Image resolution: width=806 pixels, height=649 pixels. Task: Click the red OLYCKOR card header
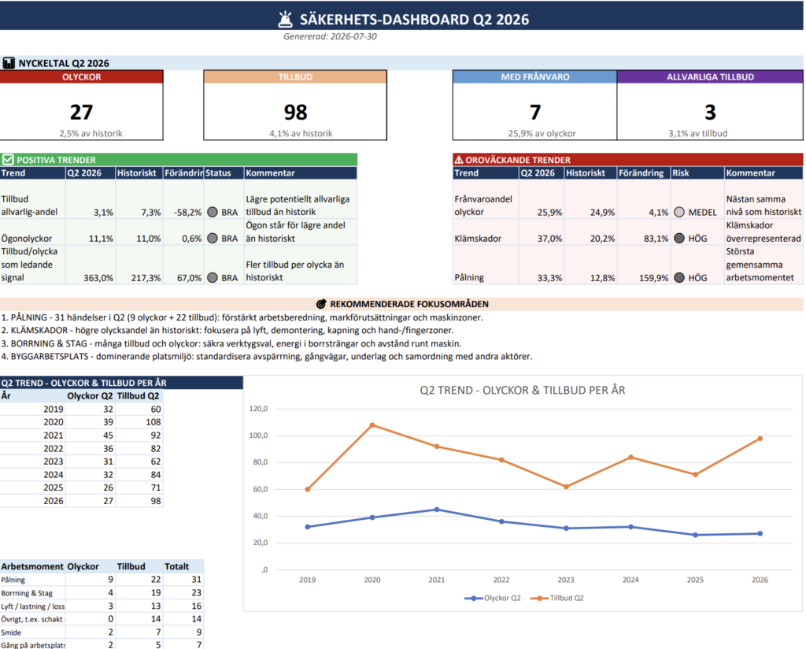pos(81,77)
